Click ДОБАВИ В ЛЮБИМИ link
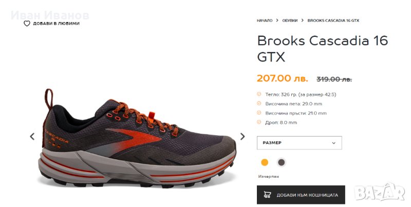Viewport: 411px width, 207px height. [x=56, y=24]
